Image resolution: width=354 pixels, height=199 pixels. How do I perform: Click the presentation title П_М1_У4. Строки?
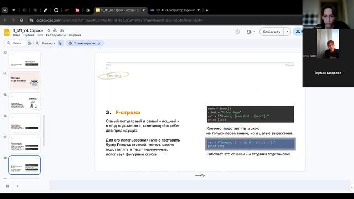(28, 30)
